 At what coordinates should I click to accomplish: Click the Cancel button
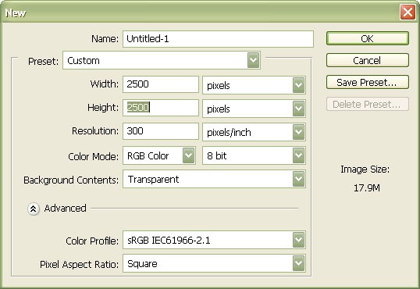pyautogui.click(x=368, y=60)
